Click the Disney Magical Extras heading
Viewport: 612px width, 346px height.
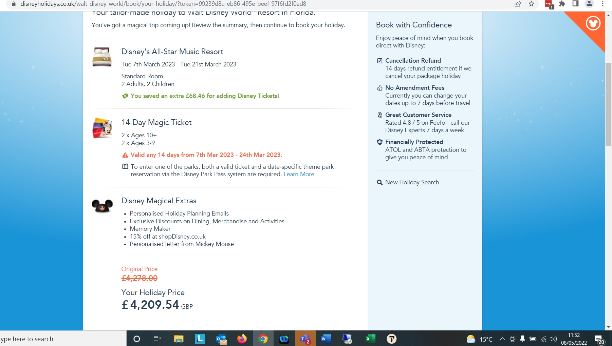click(x=159, y=201)
